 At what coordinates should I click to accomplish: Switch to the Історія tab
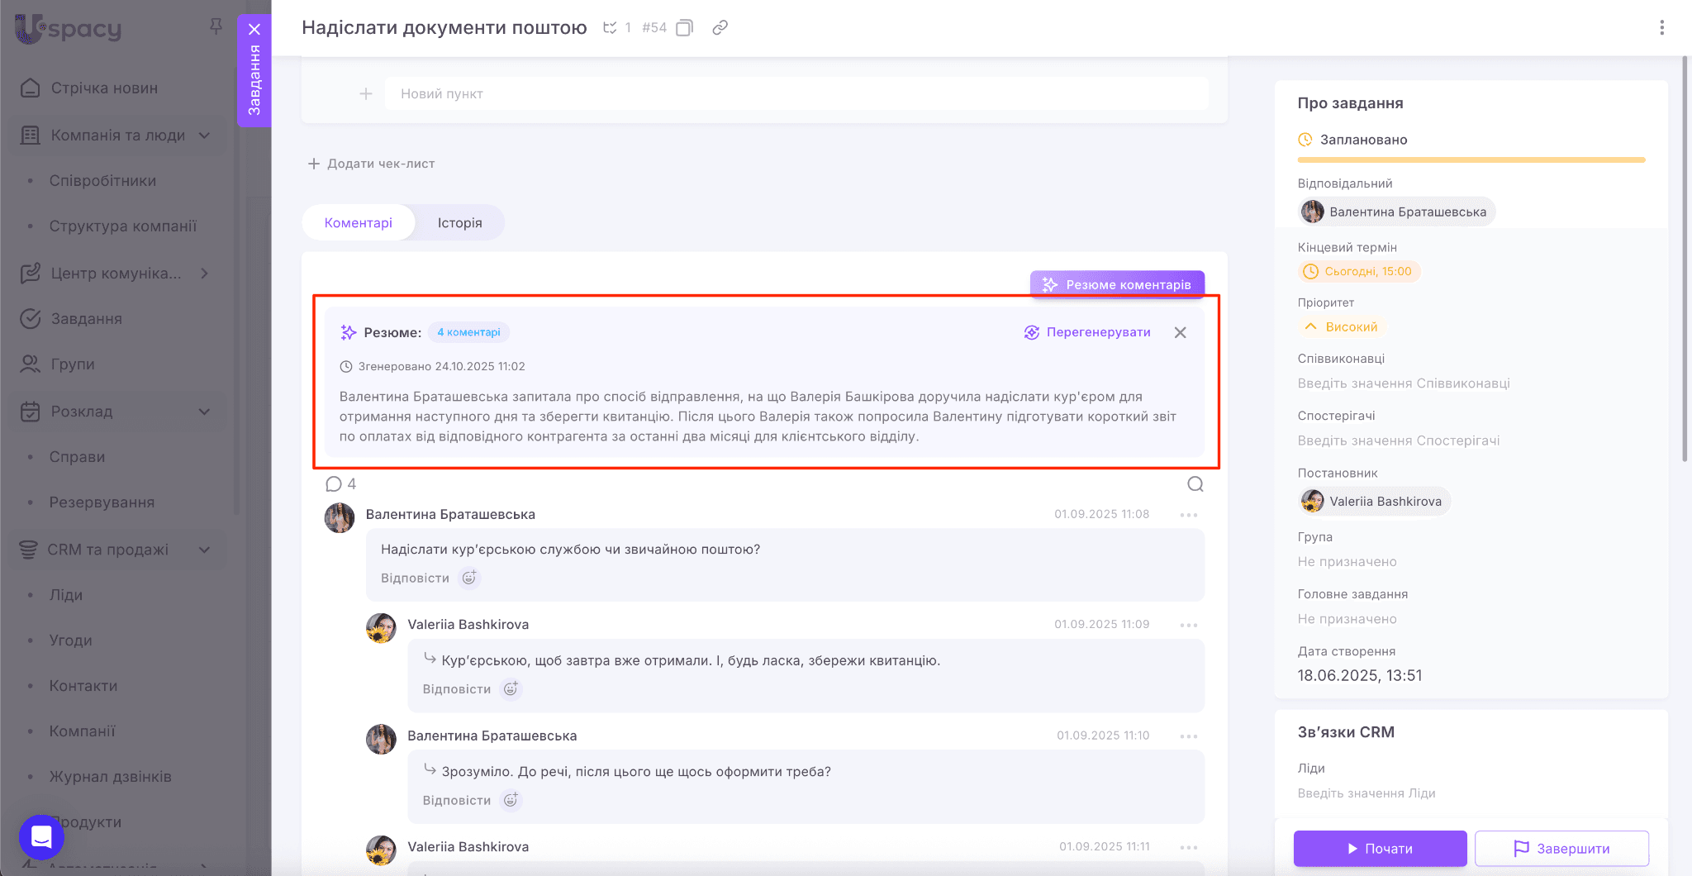coord(459,223)
